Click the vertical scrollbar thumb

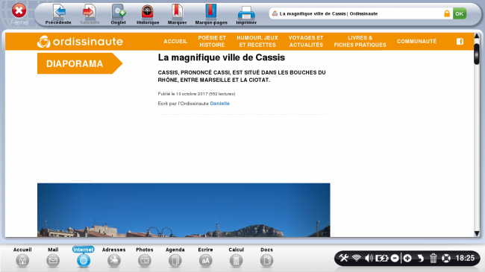coord(477,54)
